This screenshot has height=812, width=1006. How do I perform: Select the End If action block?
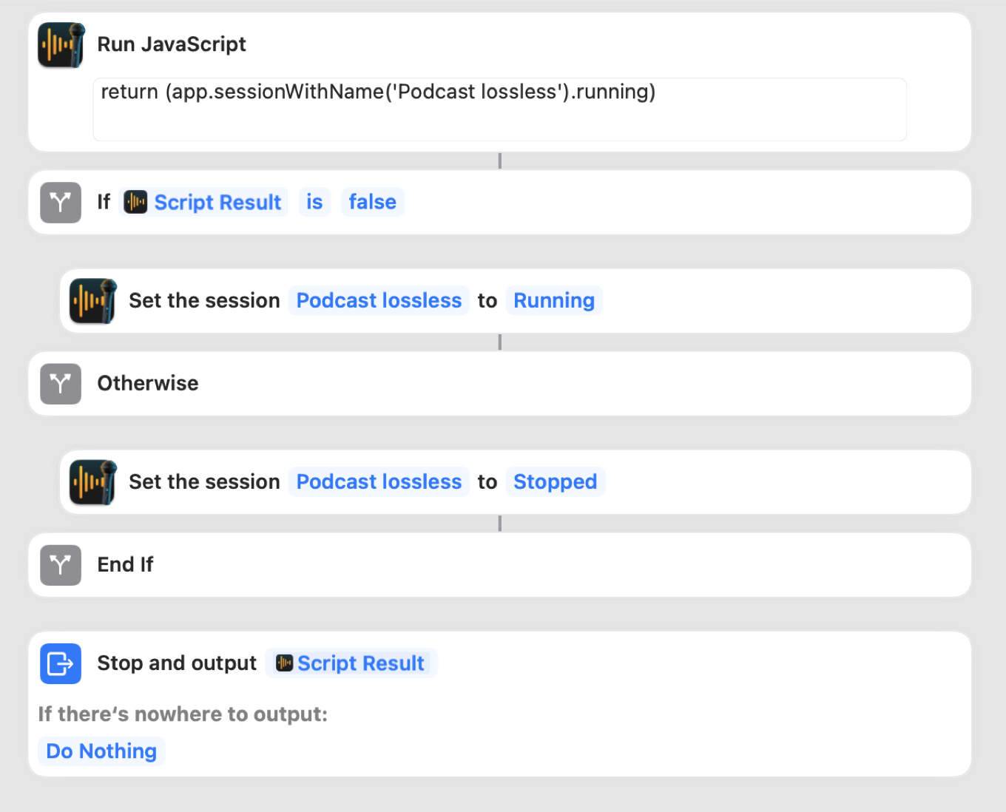[499, 565]
